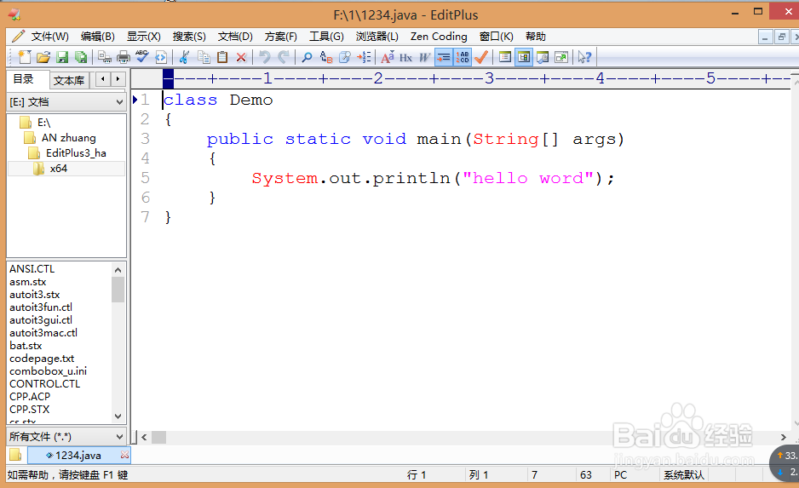Select autoit3fun.ctl in file list
This screenshot has width=799, height=488.
pyautogui.click(x=41, y=307)
